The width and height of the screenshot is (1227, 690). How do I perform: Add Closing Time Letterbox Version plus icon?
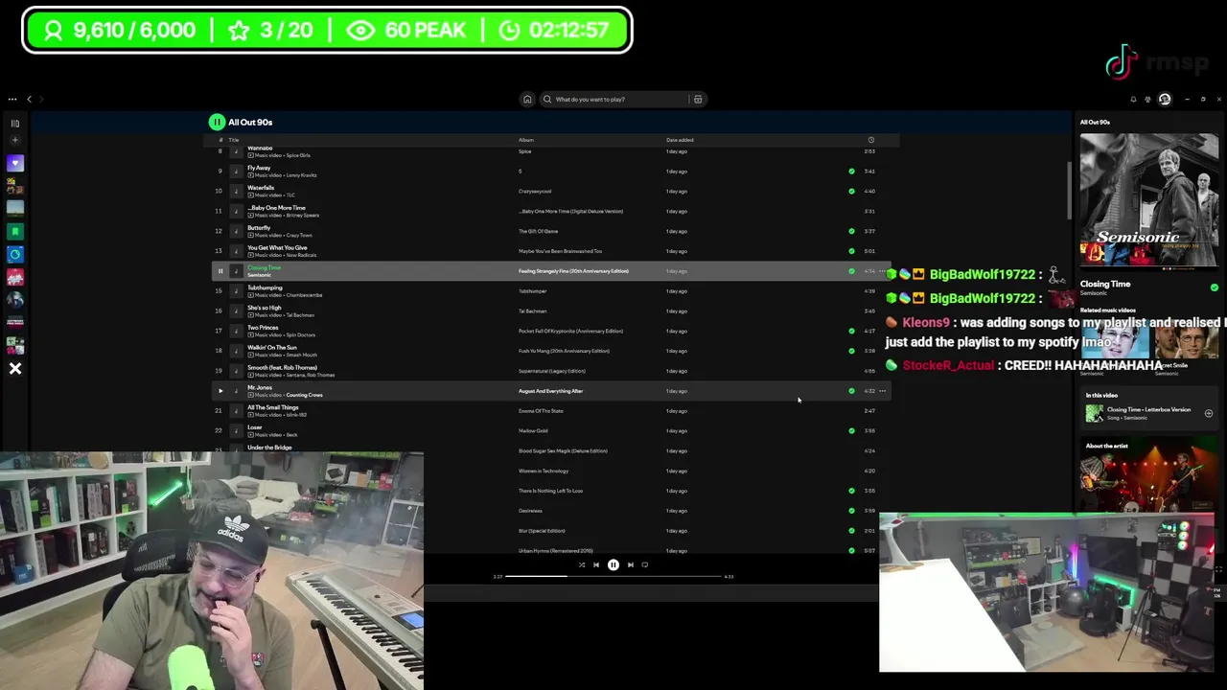(x=1209, y=413)
